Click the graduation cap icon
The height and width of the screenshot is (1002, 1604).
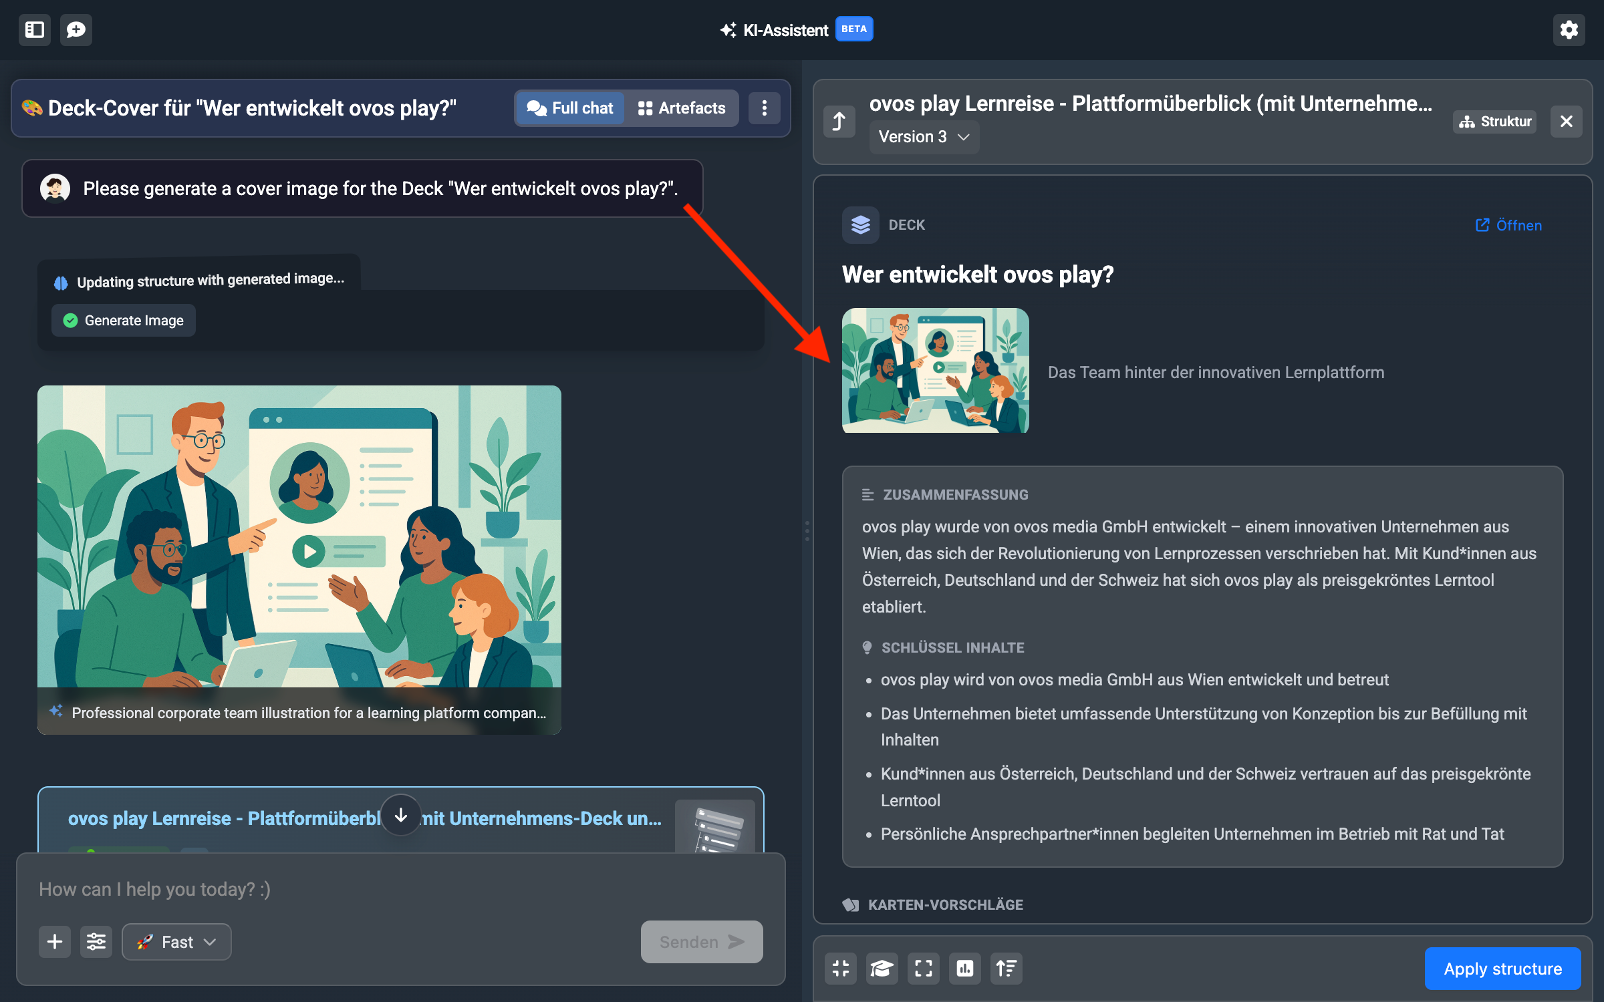click(882, 968)
